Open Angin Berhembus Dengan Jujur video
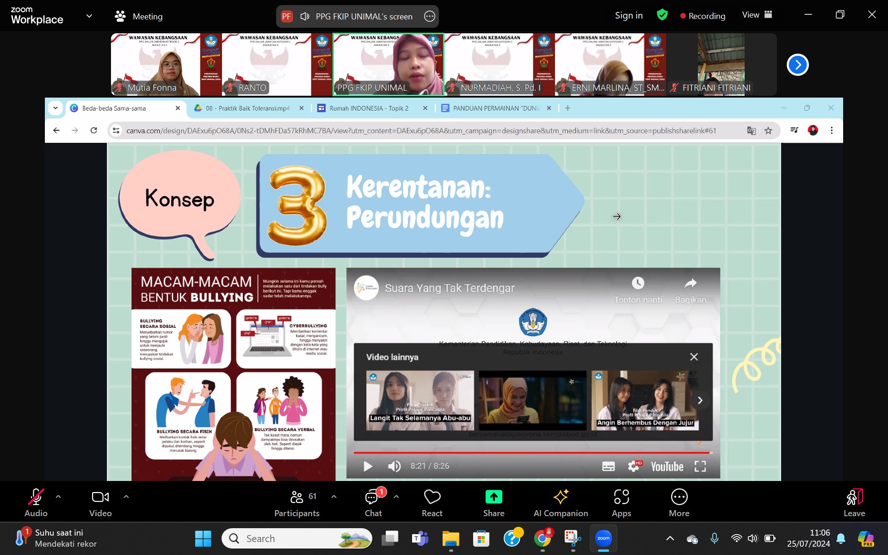 pyautogui.click(x=645, y=401)
